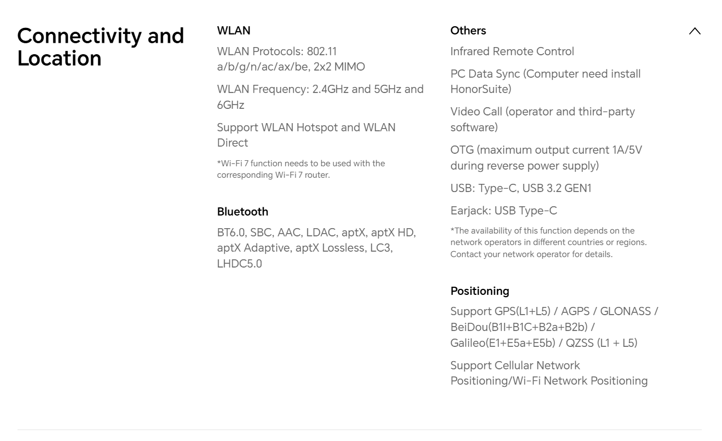This screenshot has height=441, width=722.
Task: Click the PC Data Sync entry
Action: coord(545,82)
